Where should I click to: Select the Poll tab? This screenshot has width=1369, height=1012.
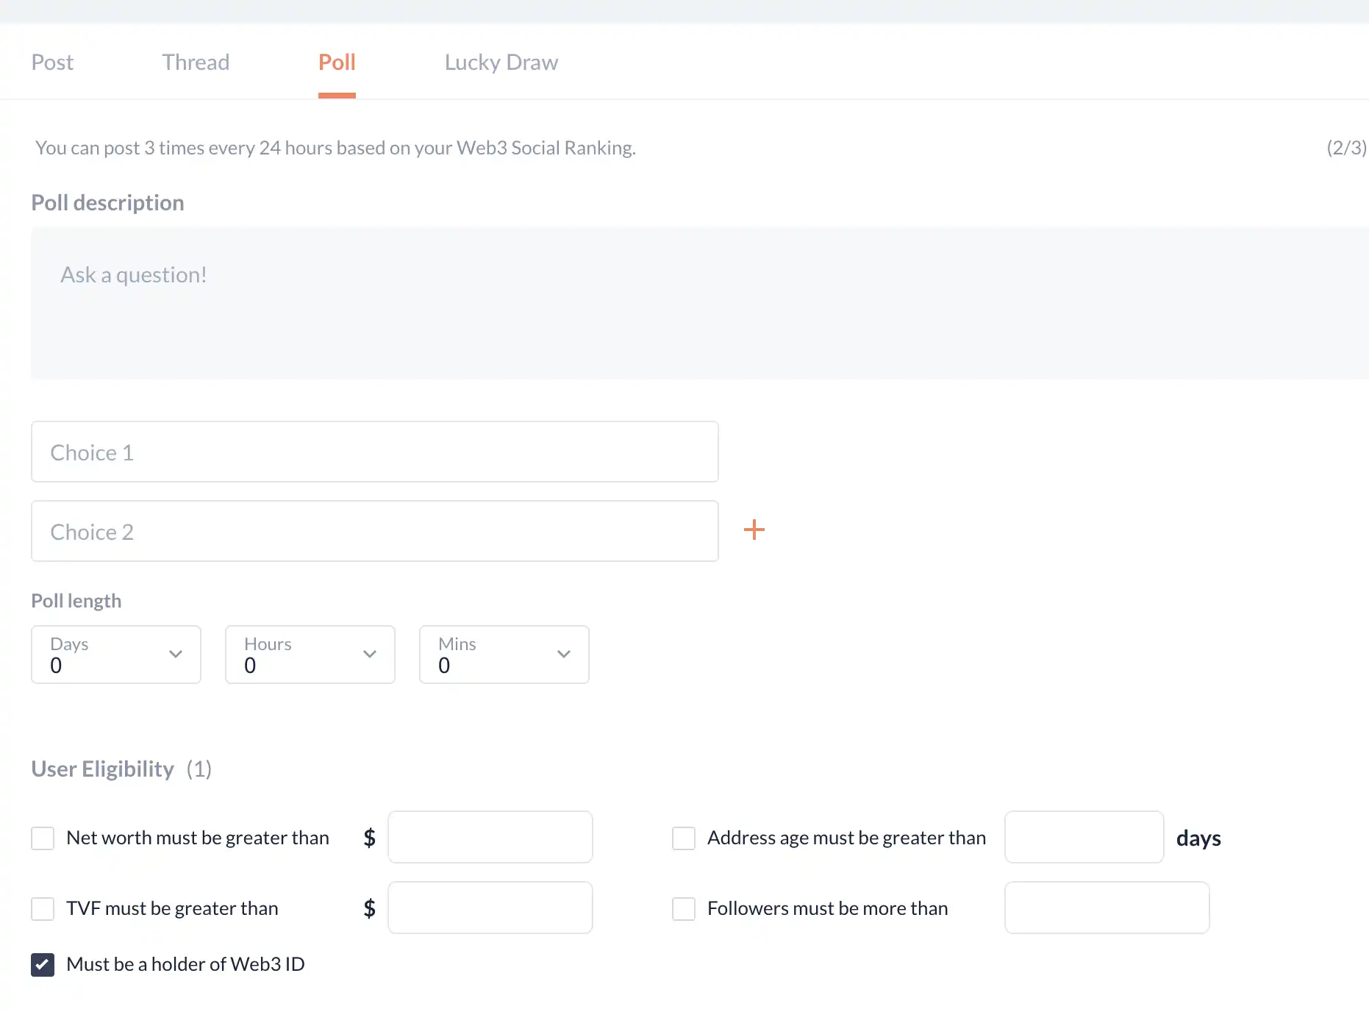tap(337, 63)
